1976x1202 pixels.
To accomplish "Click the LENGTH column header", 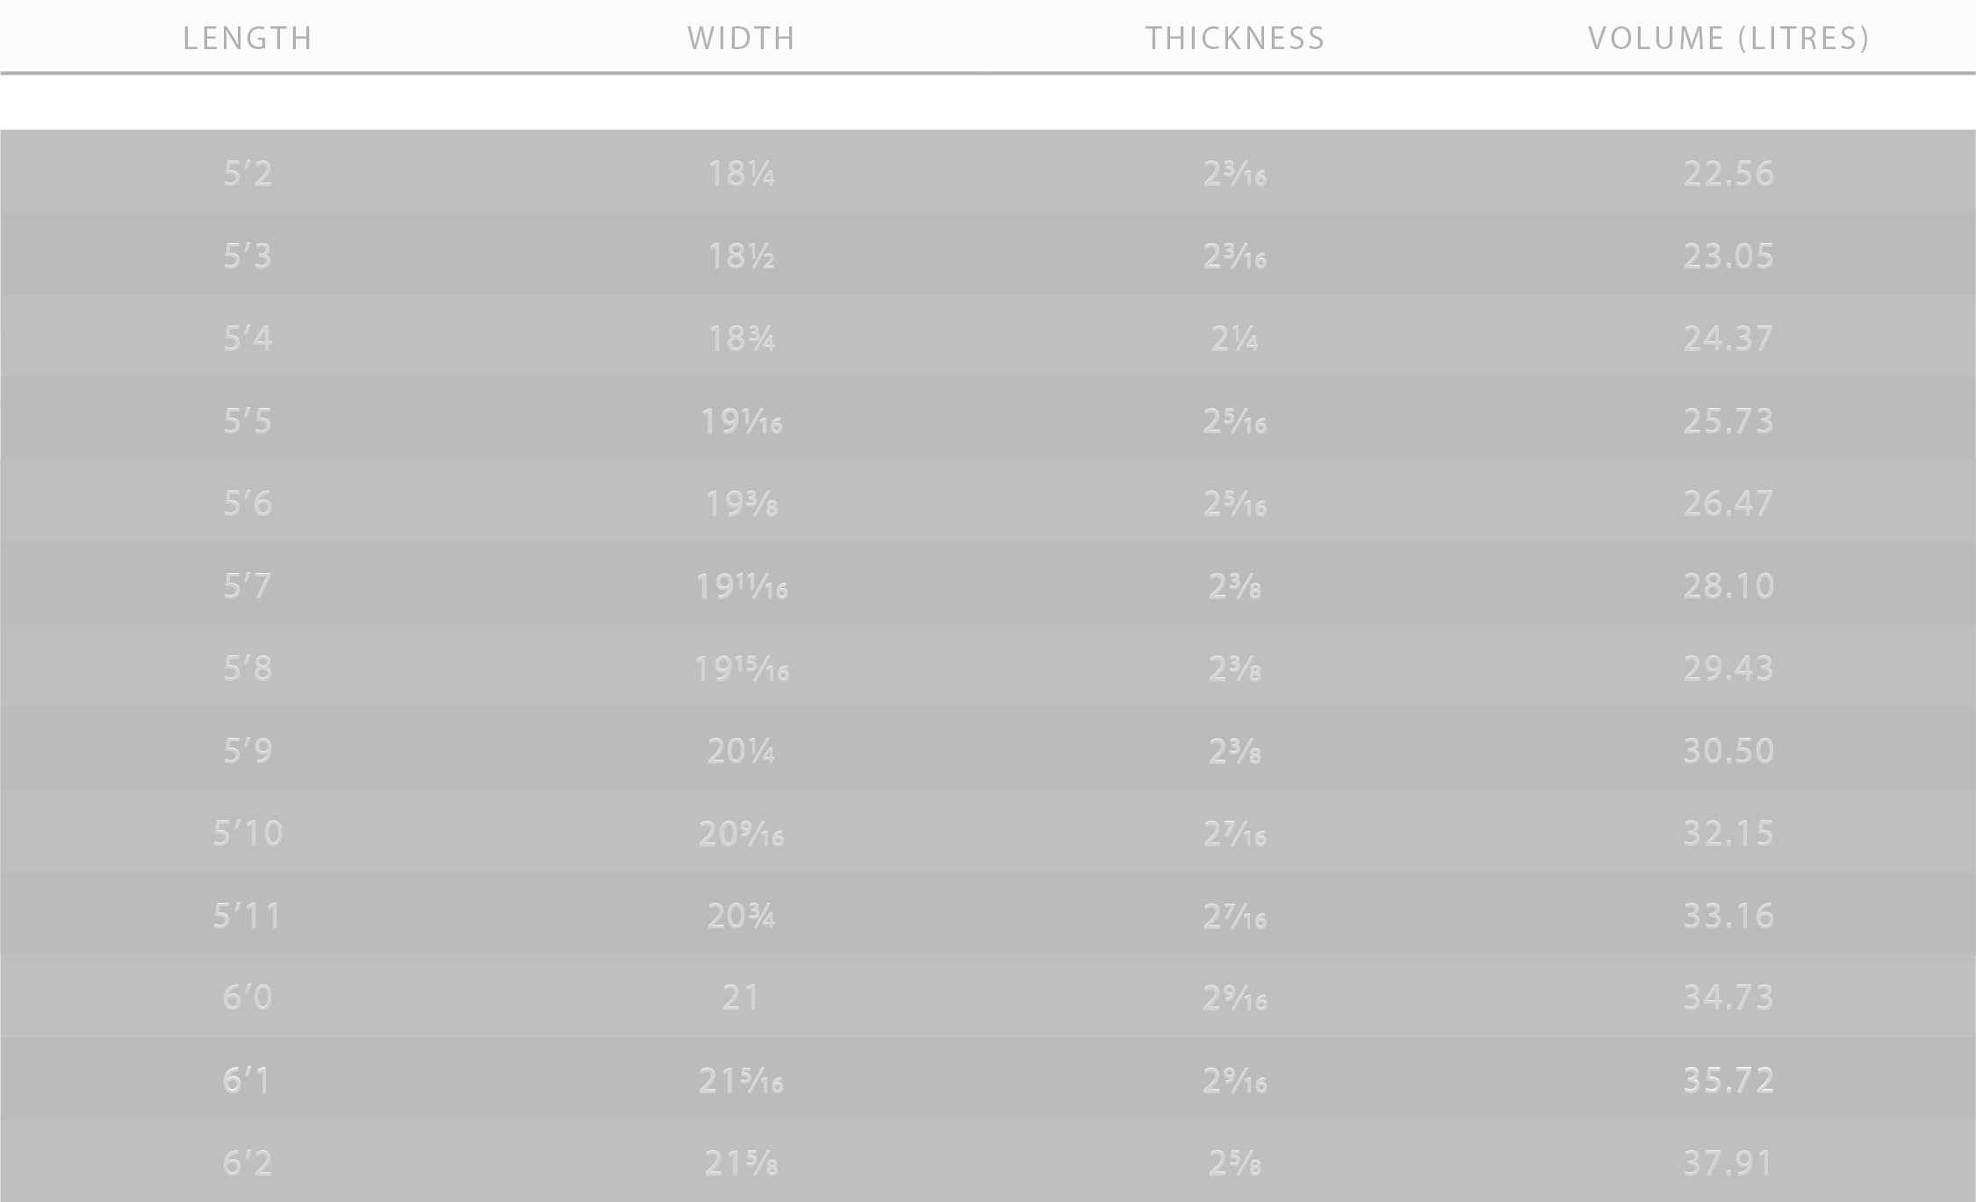I will (248, 39).
